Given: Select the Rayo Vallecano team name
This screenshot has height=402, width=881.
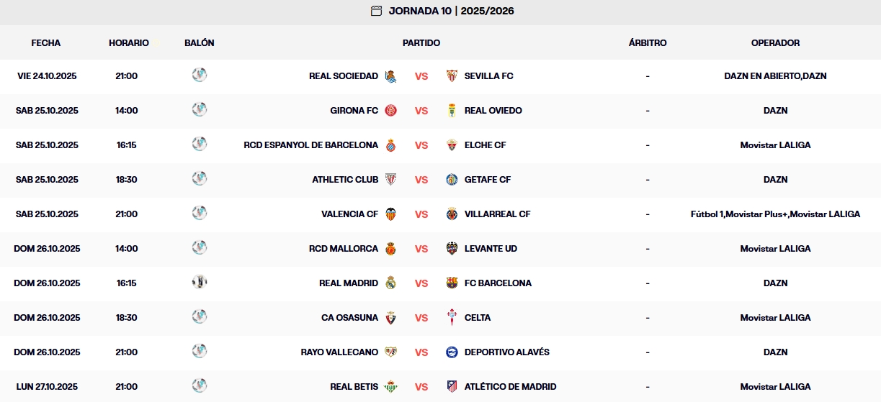Looking at the screenshot, I should coord(339,352).
